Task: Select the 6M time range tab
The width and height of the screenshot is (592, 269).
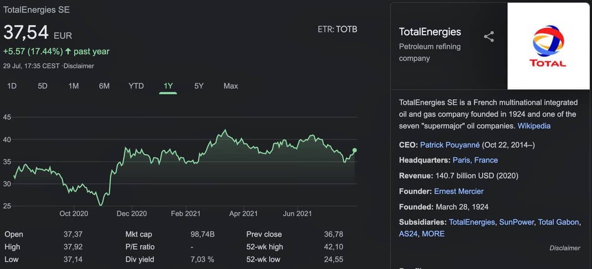Action: pyautogui.click(x=104, y=86)
